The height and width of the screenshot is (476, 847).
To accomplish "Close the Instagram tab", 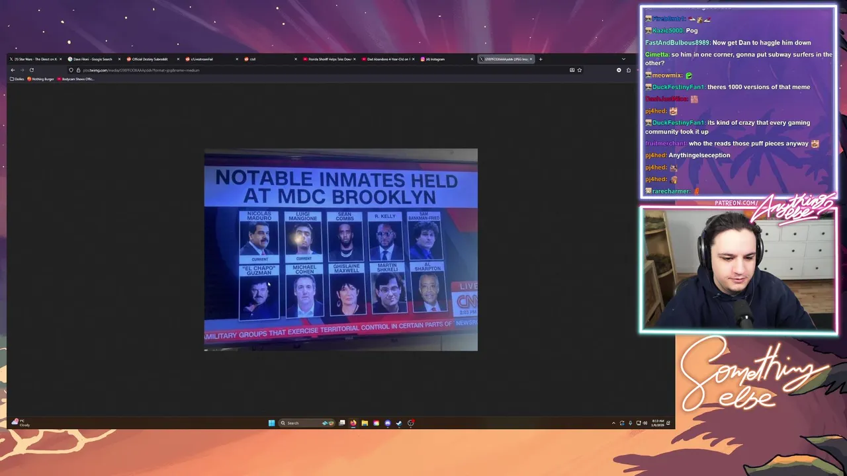I will pyautogui.click(x=472, y=59).
